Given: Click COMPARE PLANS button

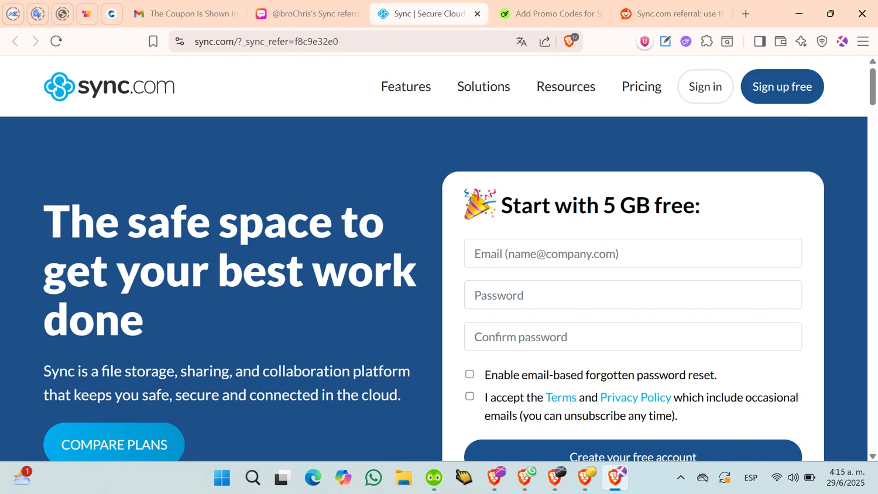Looking at the screenshot, I should [x=114, y=442].
